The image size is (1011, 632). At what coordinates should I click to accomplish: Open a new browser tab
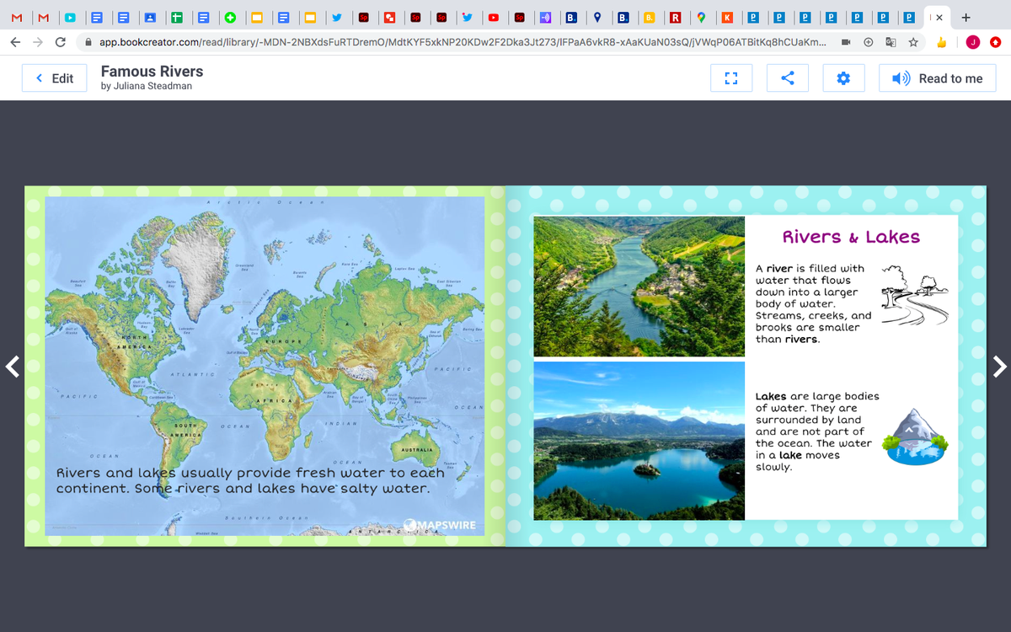966,17
